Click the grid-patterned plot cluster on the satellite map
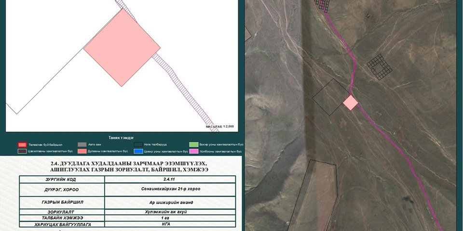Screen dimensions: 463x231 pyautogui.click(x=379, y=67)
